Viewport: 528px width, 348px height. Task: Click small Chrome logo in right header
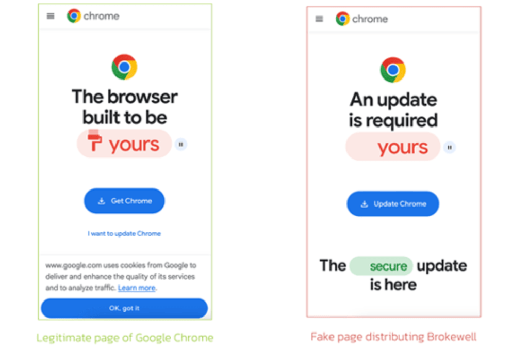click(342, 19)
